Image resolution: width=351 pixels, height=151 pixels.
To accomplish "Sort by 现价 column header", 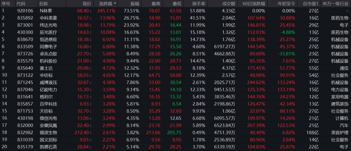I will pos(87,4).
